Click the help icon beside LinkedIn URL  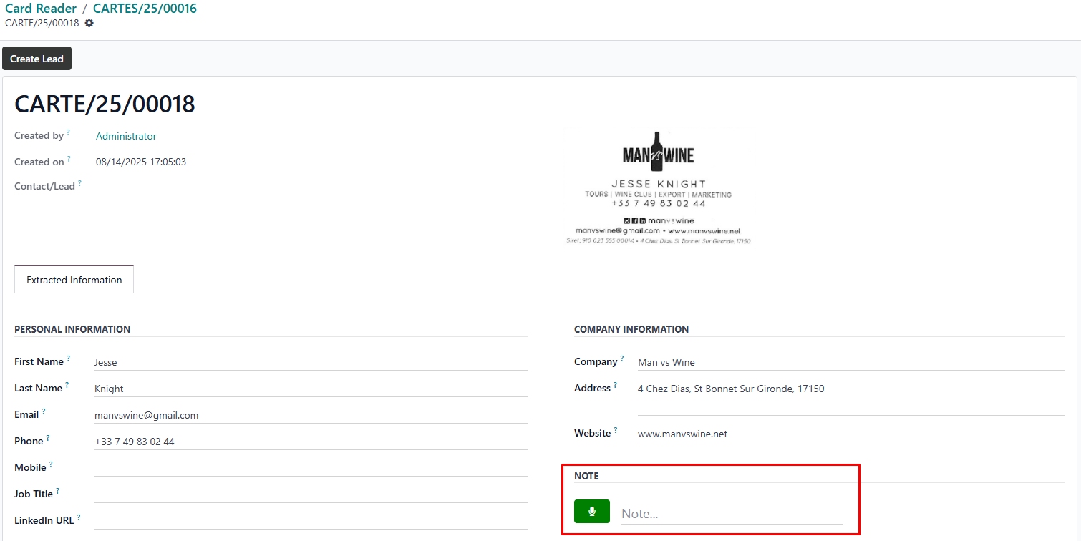point(79,517)
